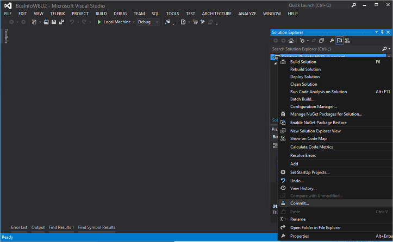Click the Pending Changes Filter clock icon
The height and width of the screenshot is (242, 393).
point(302,41)
